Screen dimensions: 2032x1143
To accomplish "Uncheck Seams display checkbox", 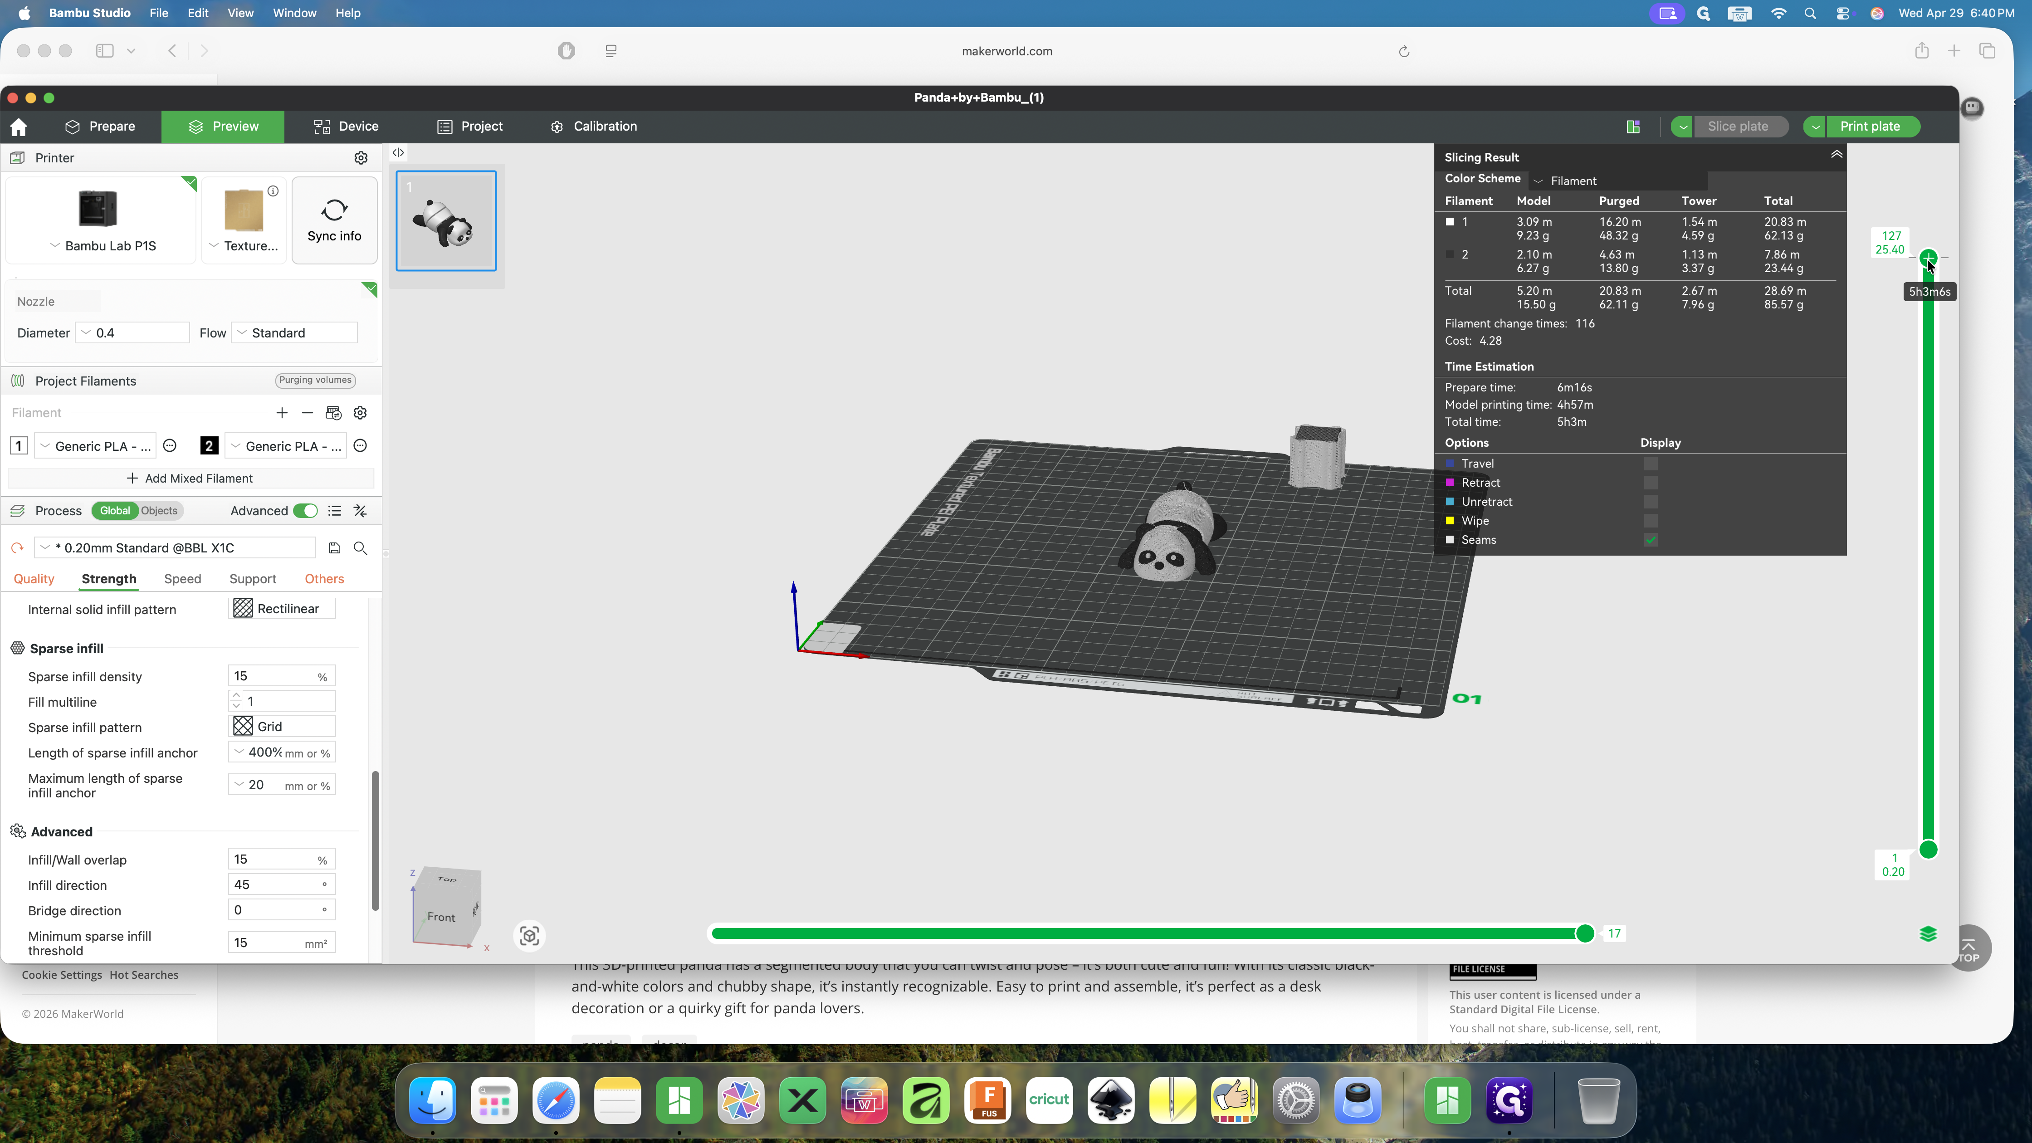I will click(1650, 540).
